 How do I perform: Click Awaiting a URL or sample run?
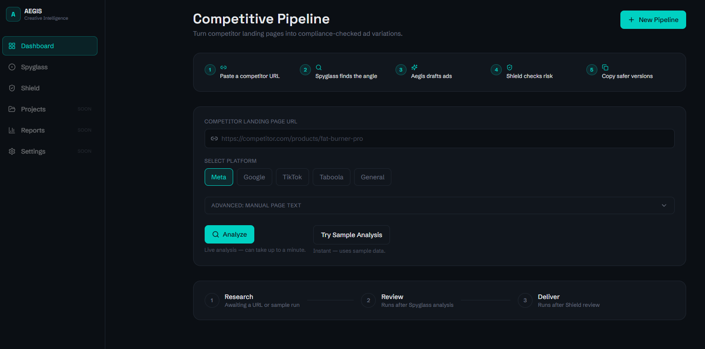click(262, 305)
